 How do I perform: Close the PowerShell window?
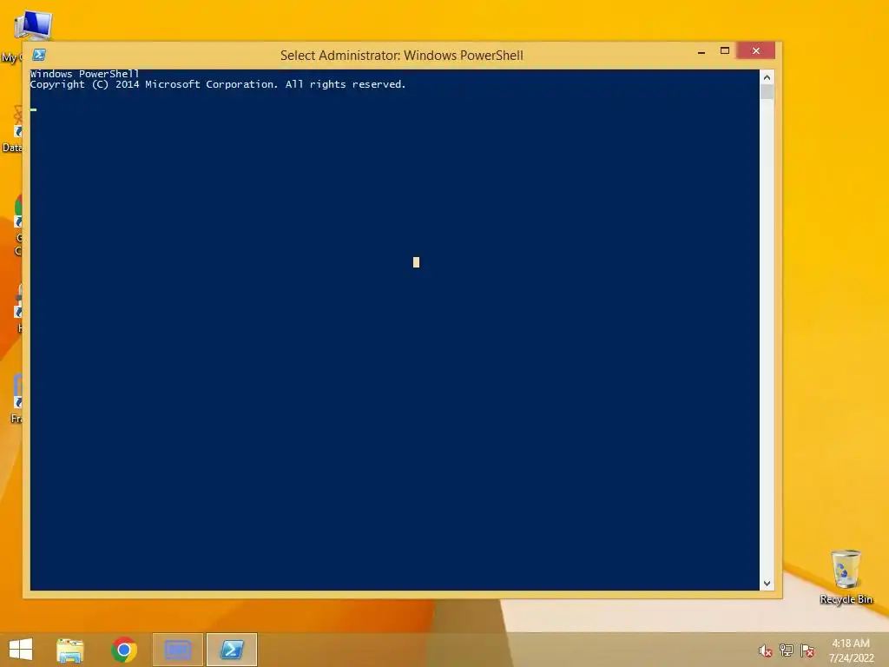tap(756, 51)
